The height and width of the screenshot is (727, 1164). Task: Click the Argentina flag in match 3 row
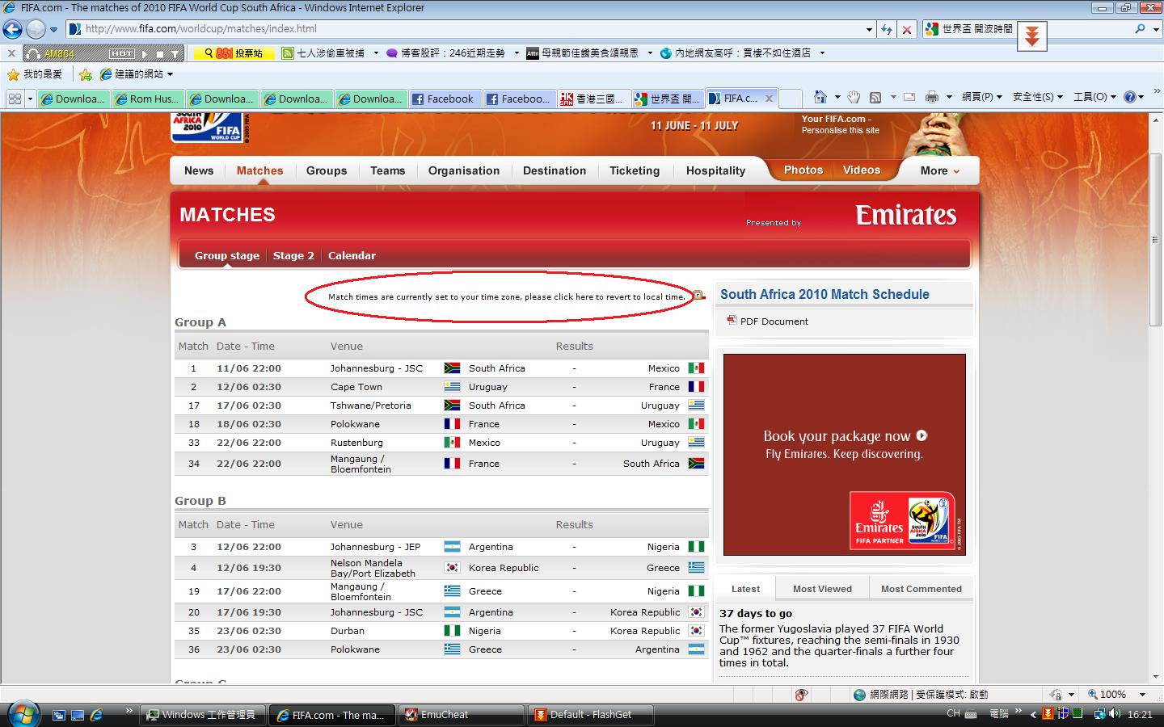tap(452, 547)
